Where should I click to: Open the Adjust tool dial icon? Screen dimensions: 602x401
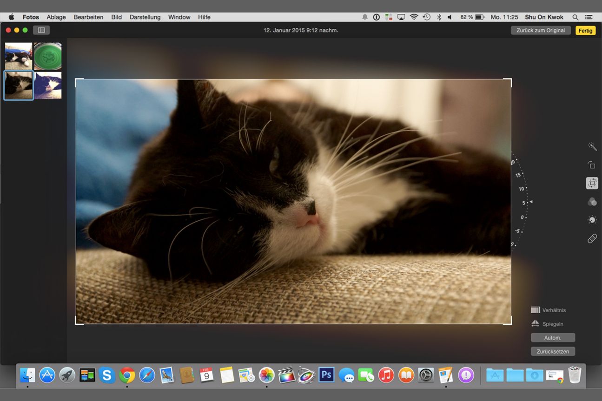[592, 220]
